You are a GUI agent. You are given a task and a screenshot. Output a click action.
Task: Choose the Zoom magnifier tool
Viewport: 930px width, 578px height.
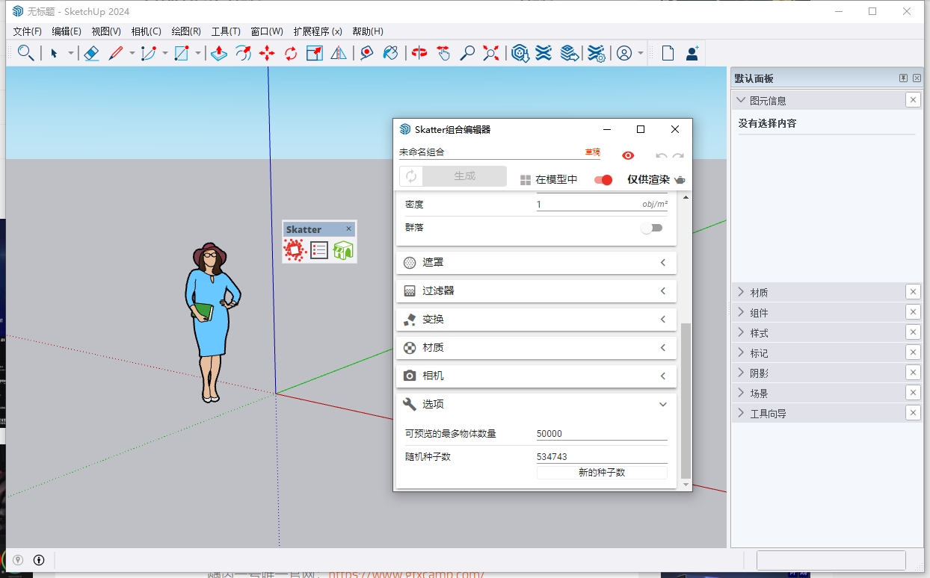(x=467, y=53)
